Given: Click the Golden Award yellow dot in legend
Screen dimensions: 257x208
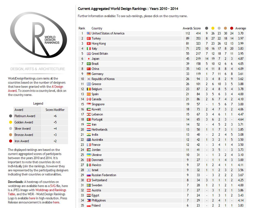Looking at the screenshot, I should coord(11,122).
